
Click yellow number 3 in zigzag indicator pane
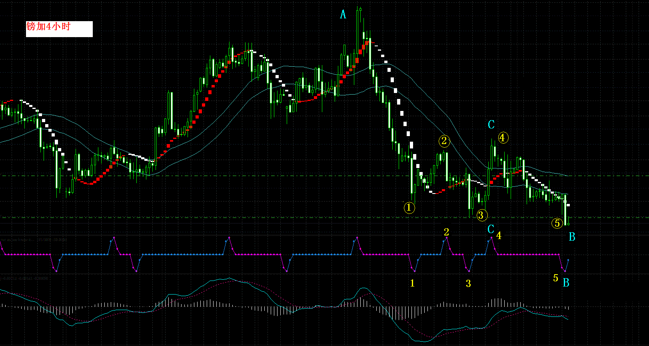[x=468, y=284]
